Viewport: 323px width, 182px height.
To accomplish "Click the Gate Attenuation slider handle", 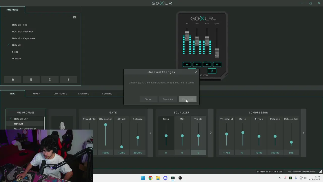I will point(105,125).
